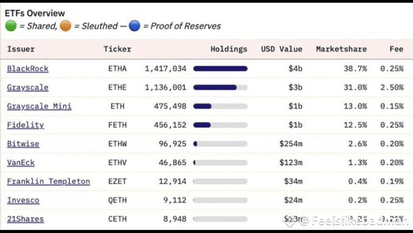Follow the Fidelity issuer link

click(x=25, y=125)
